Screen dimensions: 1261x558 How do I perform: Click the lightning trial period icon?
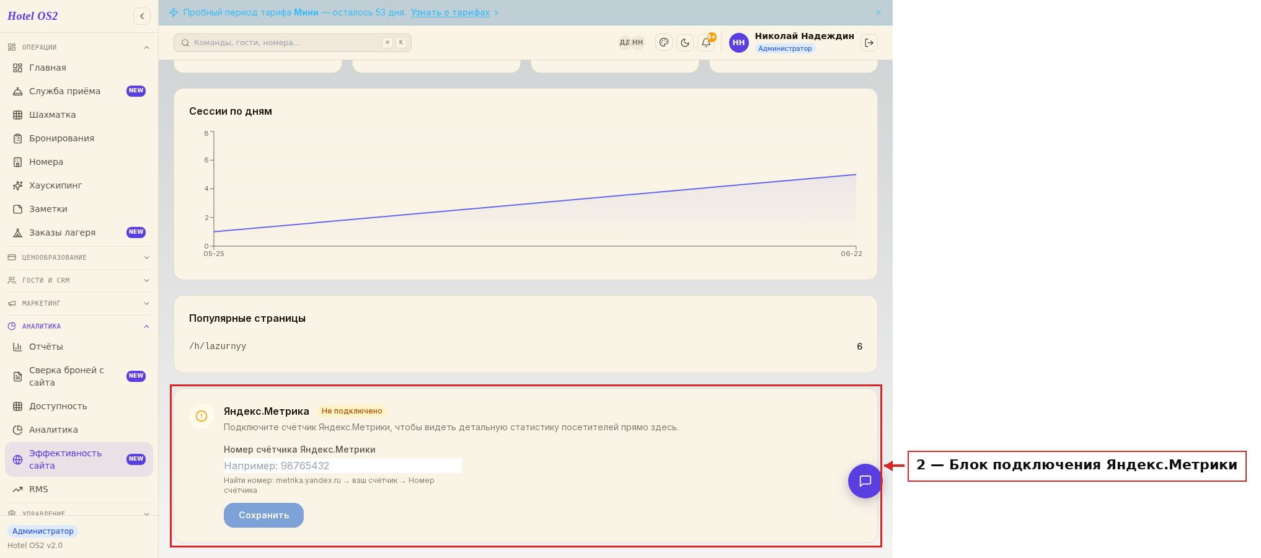[174, 12]
